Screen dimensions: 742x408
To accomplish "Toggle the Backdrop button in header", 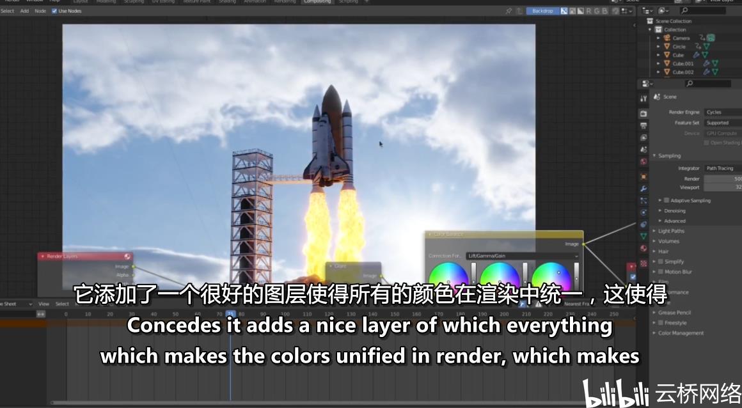I will (x=542, y=11).
